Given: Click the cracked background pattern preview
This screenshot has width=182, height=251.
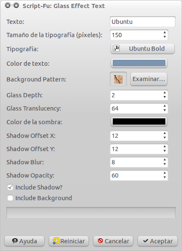Looking at the screenshot, I should [x=118, y=79].
